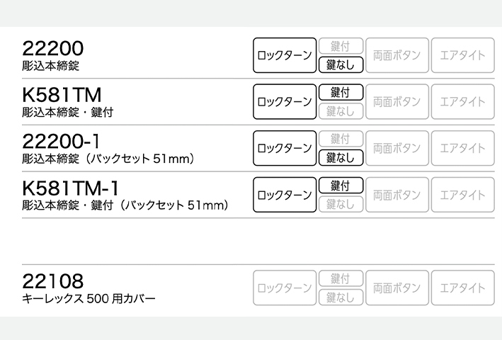Click the product number 22200 heading
502x340 pixels.
pos(53,48)
